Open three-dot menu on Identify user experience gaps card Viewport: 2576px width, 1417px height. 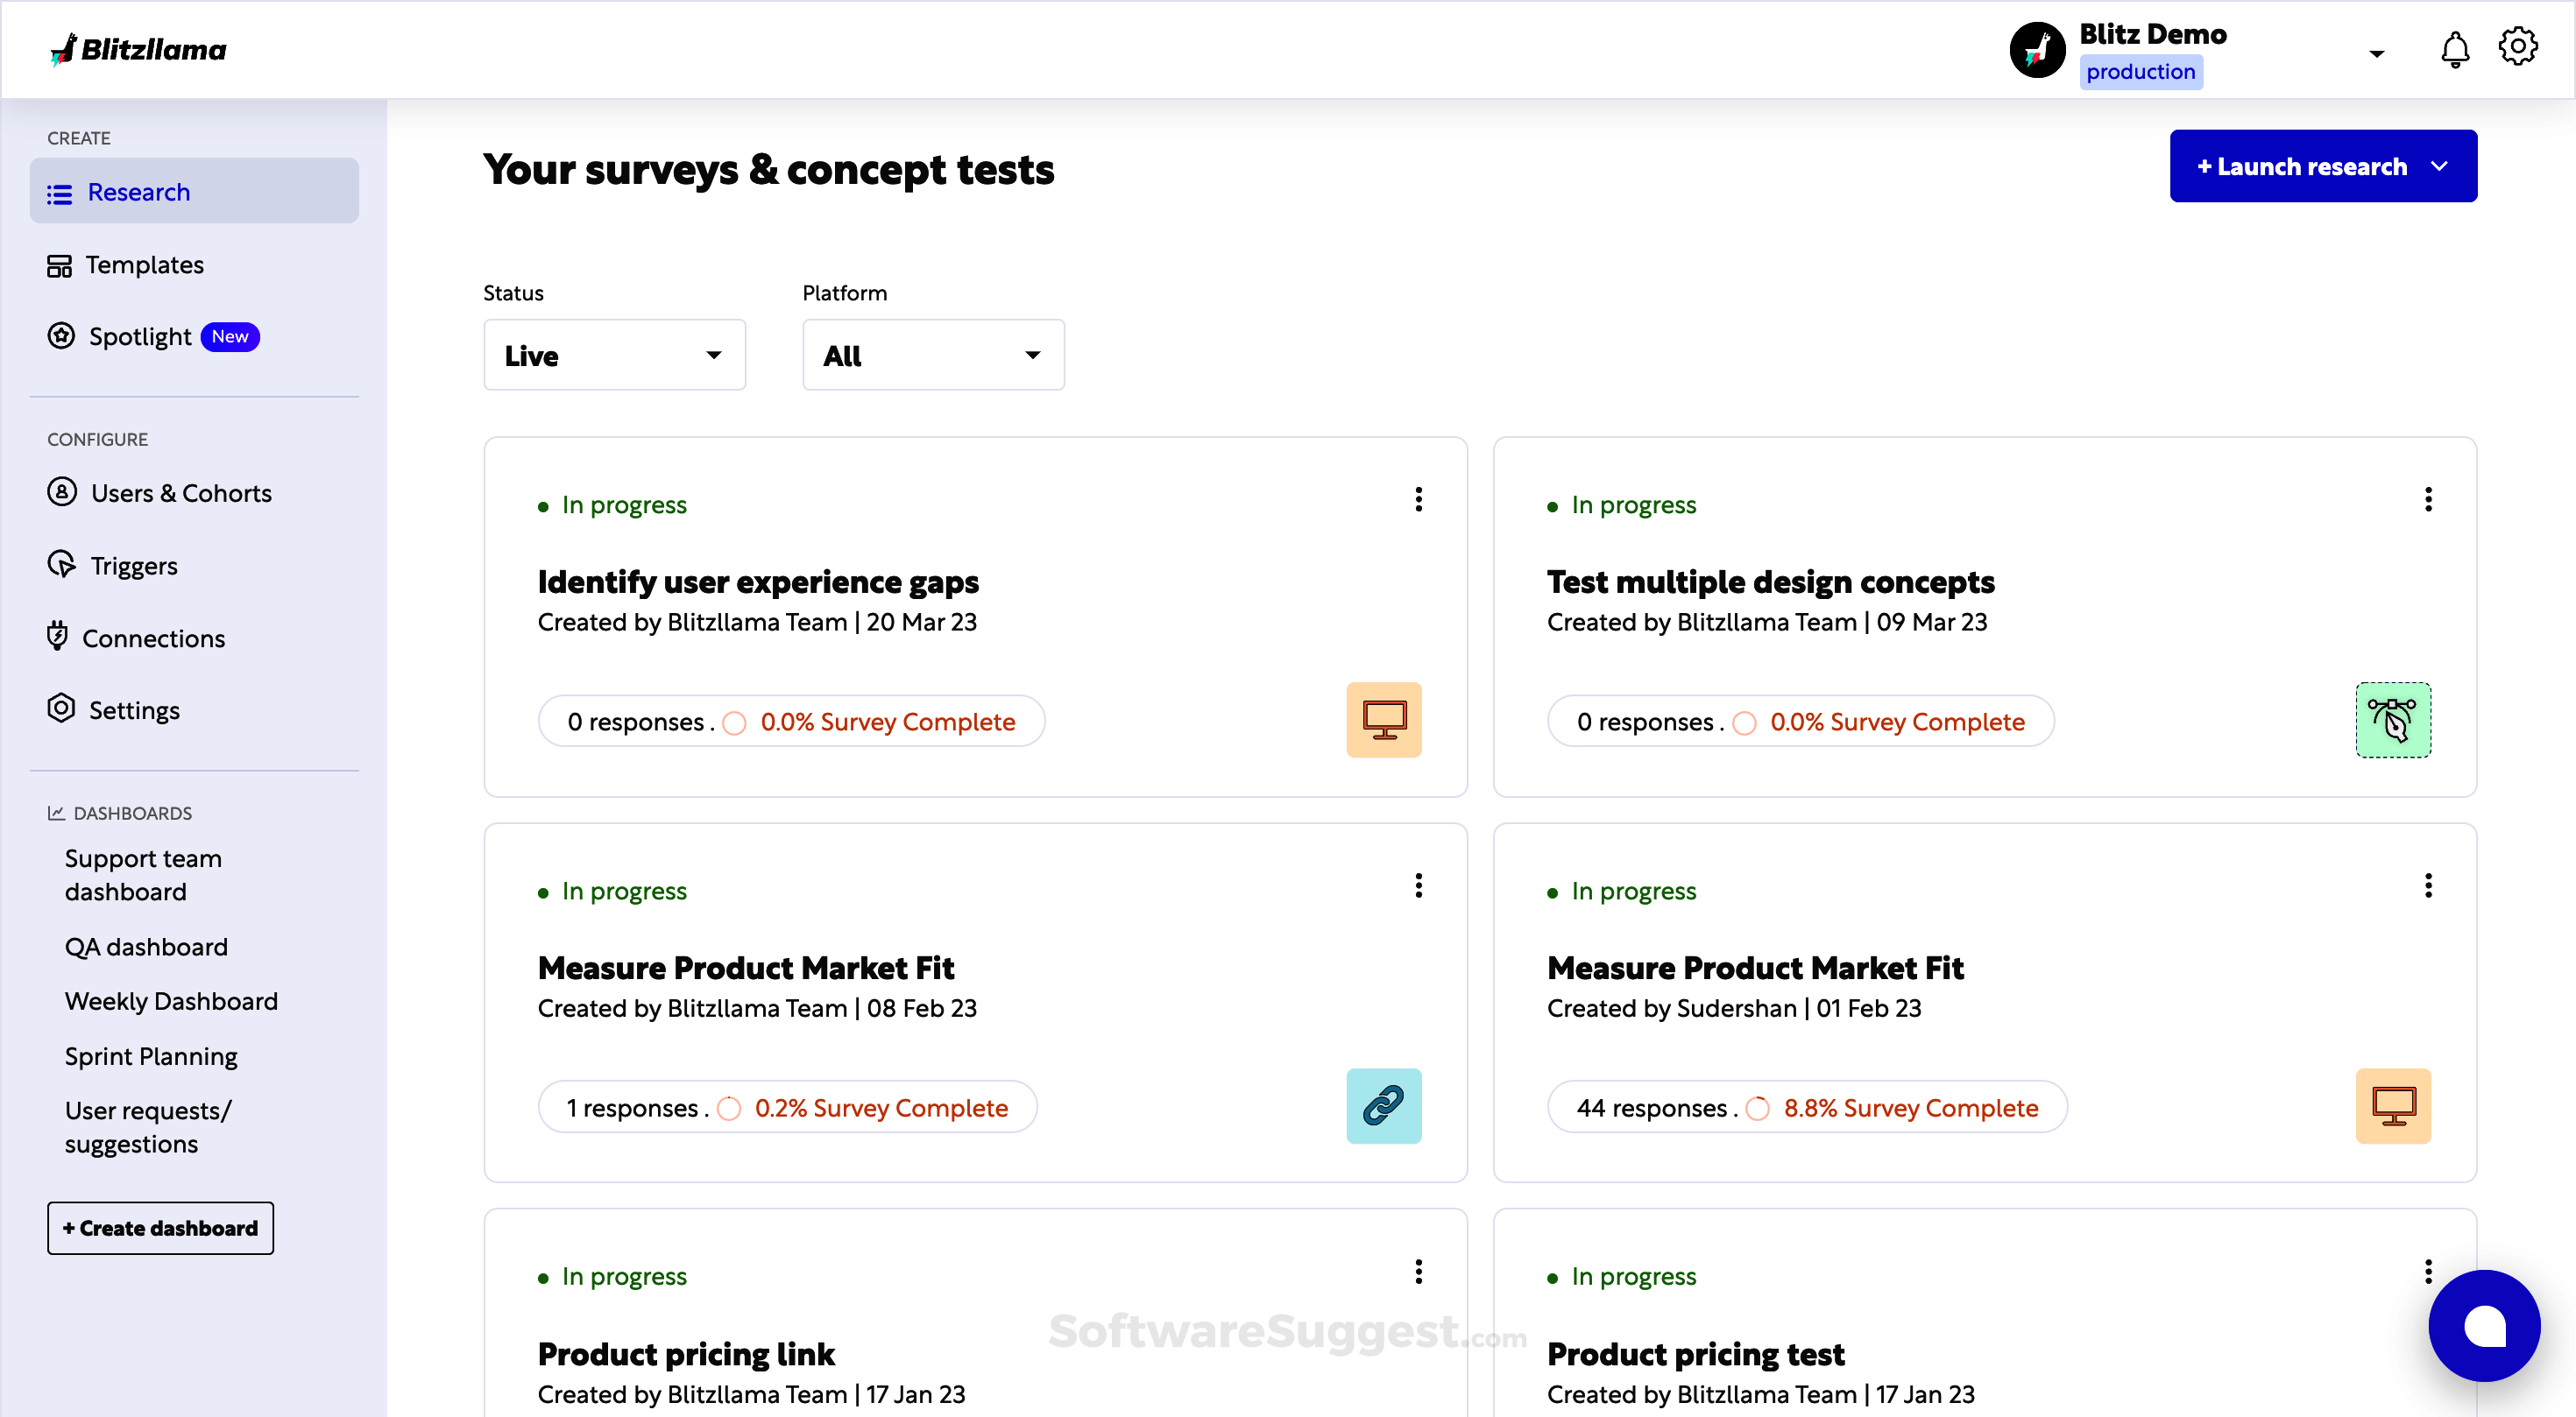(1418, 500)
